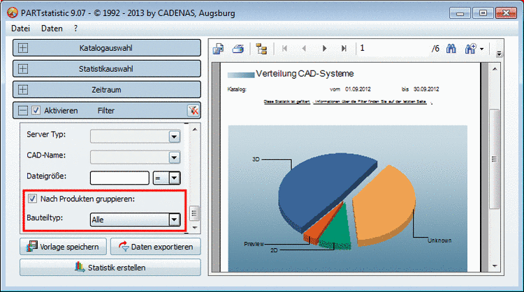Click the 3D chart label

coord(256,160)
